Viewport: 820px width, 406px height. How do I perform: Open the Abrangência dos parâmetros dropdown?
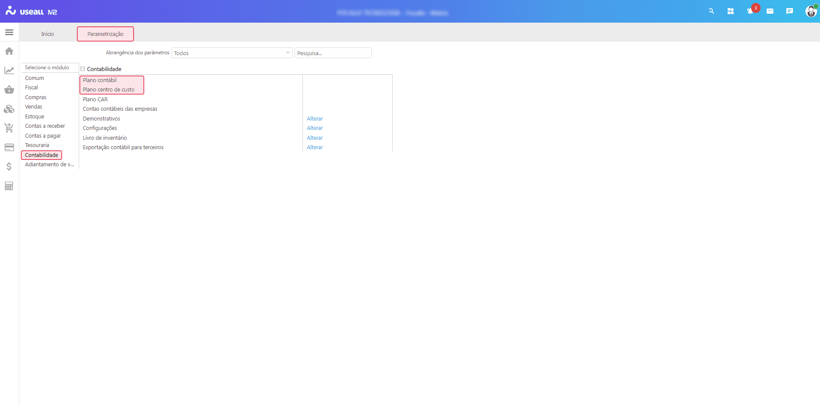tap(232, 53)
